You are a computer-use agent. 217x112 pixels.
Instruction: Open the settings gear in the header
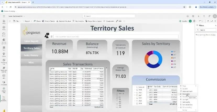[193, 16]
